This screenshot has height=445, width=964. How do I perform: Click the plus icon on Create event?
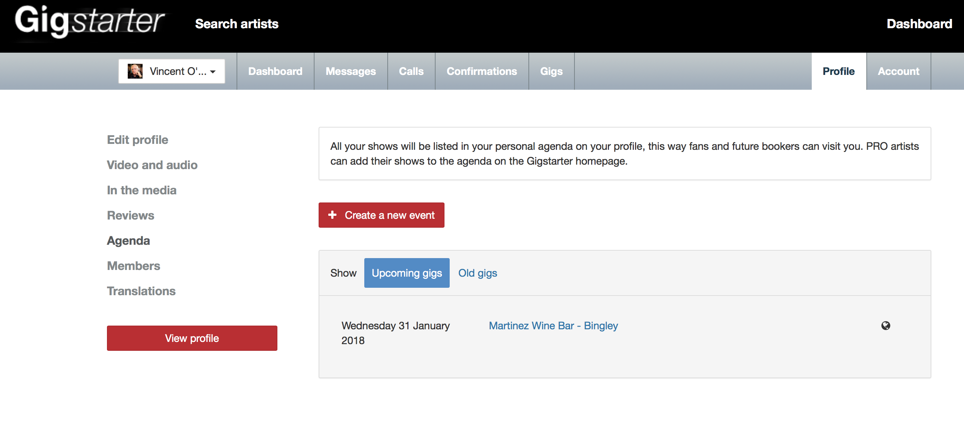point(332,215)
